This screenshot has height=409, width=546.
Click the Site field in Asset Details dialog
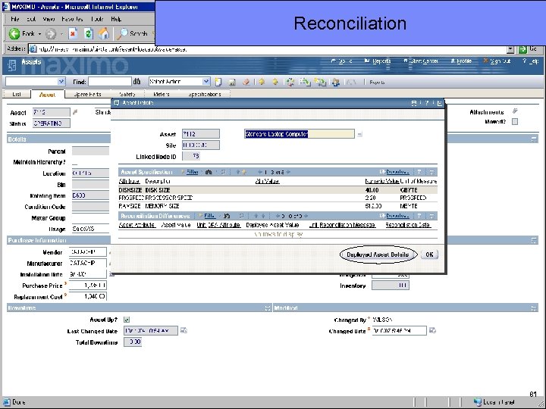coord(200,145)
